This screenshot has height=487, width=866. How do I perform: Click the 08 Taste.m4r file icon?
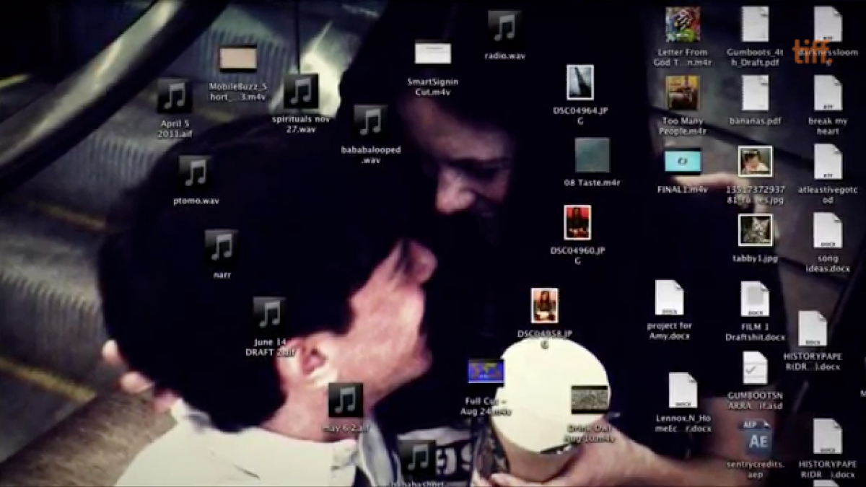click(x=592, y=155)
